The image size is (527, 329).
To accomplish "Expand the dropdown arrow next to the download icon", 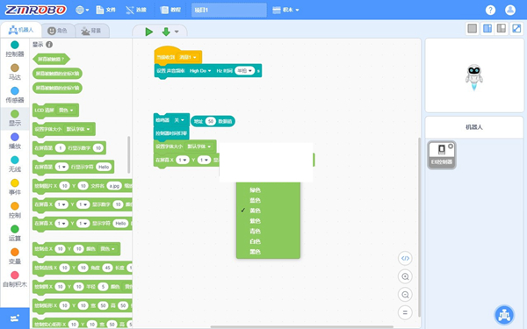I will [x=177, y=32].
